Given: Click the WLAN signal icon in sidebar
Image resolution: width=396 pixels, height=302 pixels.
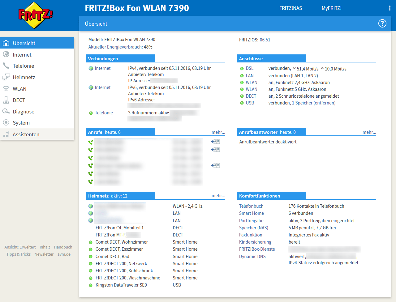Looking at the screenshot, I should (x=6, y=88).
